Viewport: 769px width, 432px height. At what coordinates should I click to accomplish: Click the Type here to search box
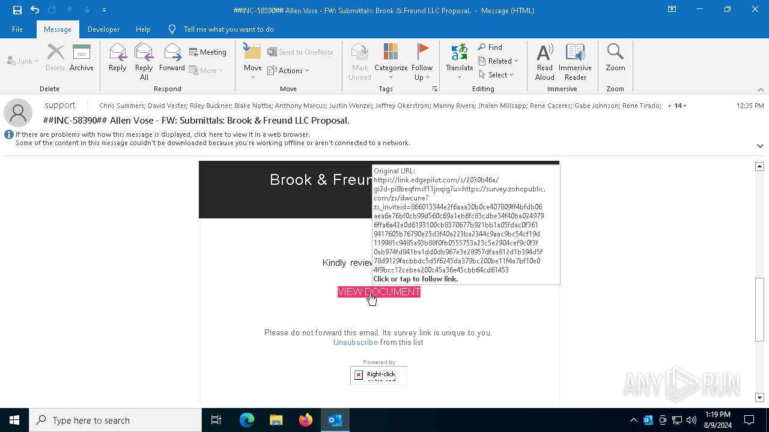pyautogui.click(x=115, y=420)
